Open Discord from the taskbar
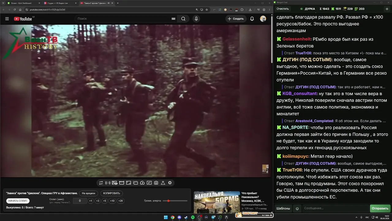Image resolution: width=392 pixels, height=221 pixels. point(179,217)
